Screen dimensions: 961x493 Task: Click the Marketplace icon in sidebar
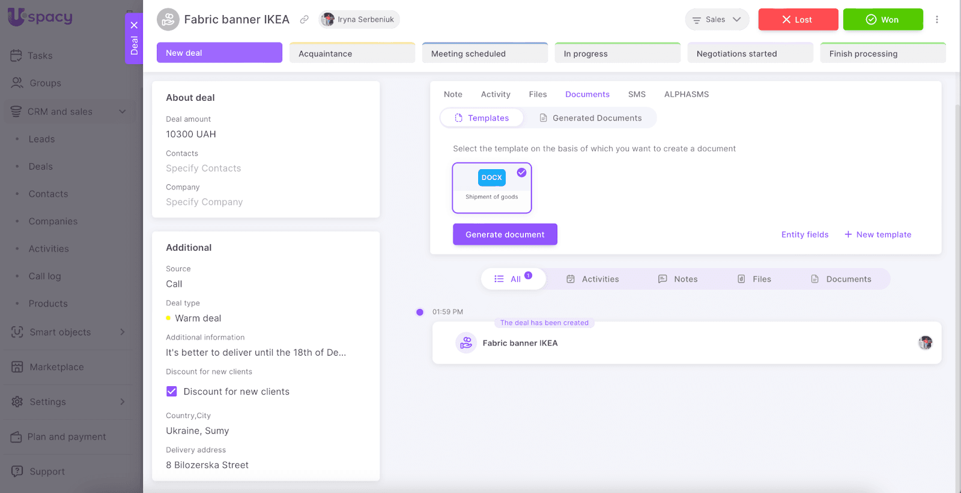point(17,367)
